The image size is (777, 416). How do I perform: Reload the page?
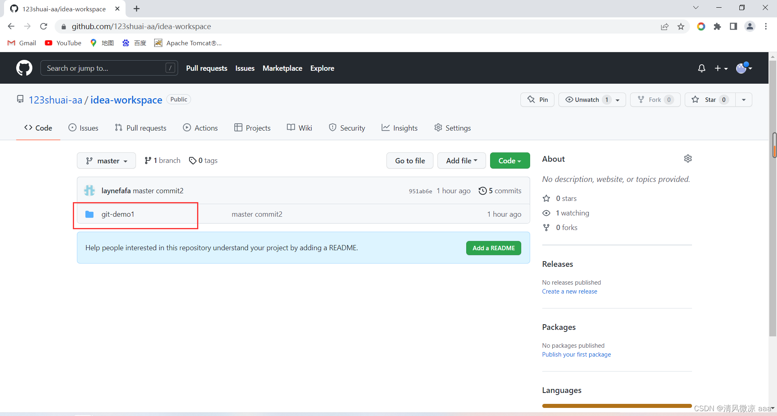click(x=44, y=26)
